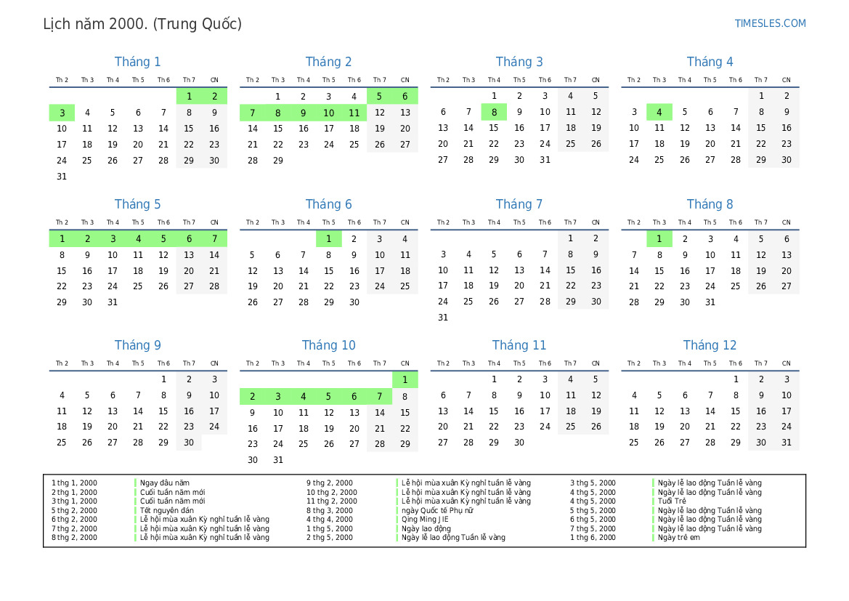Click day 30 in Tháng 9
Screen dimensions: 849x601
188,443
